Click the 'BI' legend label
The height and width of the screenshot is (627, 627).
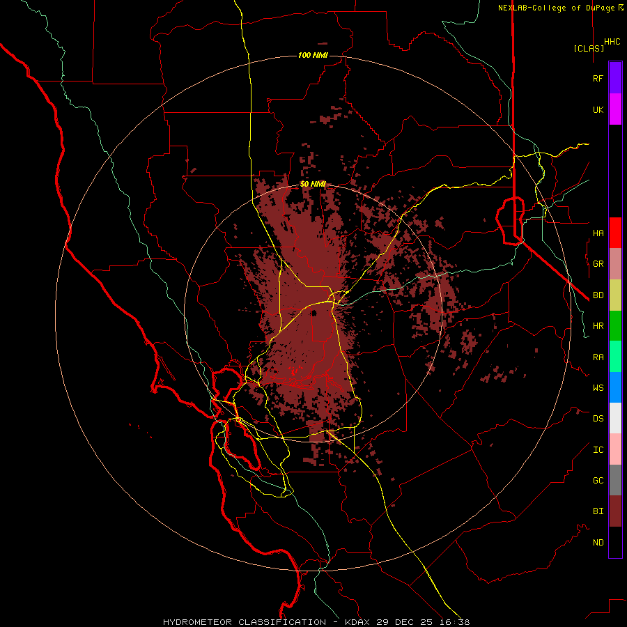598,511
